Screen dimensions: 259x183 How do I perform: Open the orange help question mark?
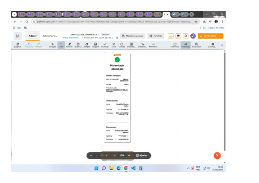coord(217,155)
